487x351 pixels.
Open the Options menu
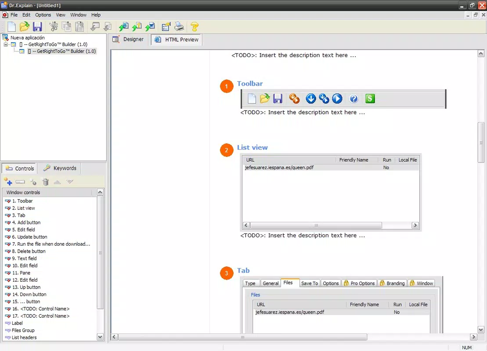pos(43,15)
